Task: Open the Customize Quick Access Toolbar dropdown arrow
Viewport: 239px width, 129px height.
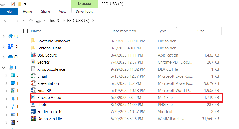Action: coord(25,4)
